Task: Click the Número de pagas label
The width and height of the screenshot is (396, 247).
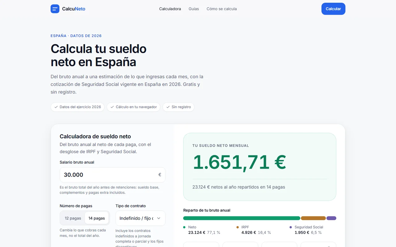Action: pos(76,206)
